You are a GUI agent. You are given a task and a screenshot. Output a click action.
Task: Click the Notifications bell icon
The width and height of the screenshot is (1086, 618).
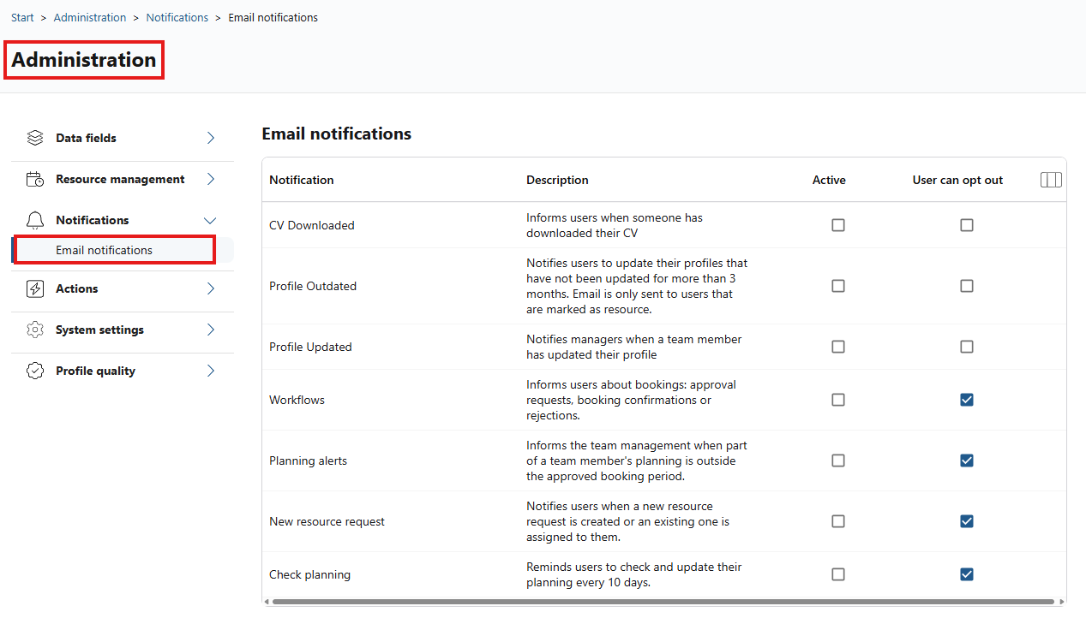click(x=35, y=220)
